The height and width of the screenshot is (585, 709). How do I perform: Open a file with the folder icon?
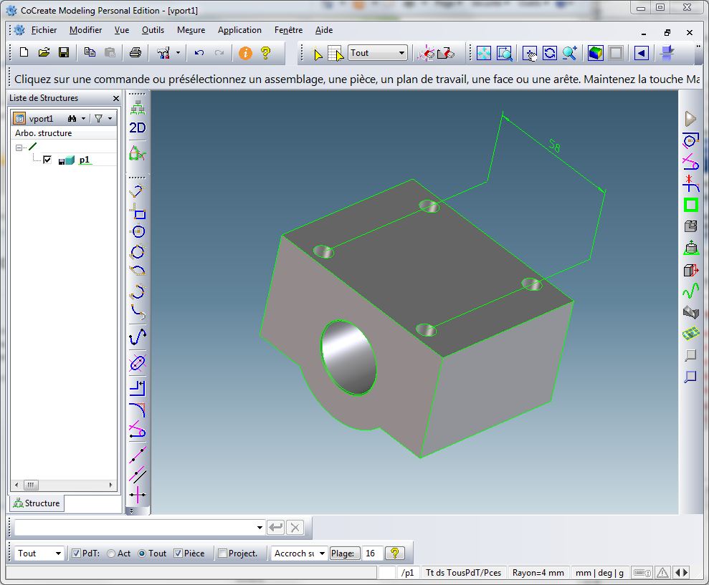click(44, 53)
